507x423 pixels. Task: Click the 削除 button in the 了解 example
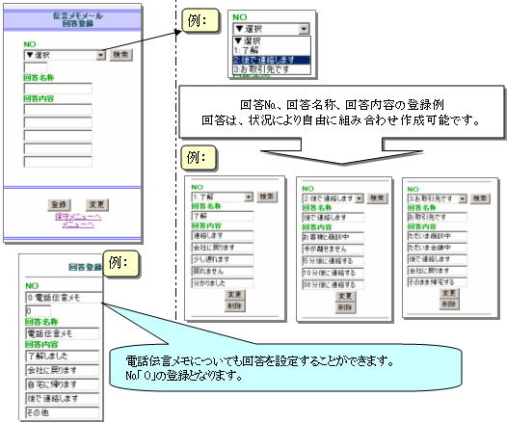click(x=235, y=306)
